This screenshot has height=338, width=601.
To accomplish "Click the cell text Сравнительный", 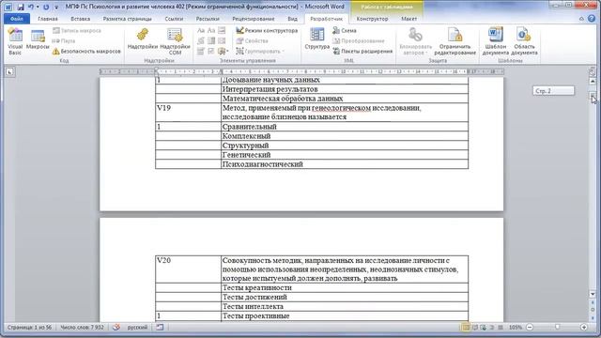I will click(249, 127).
